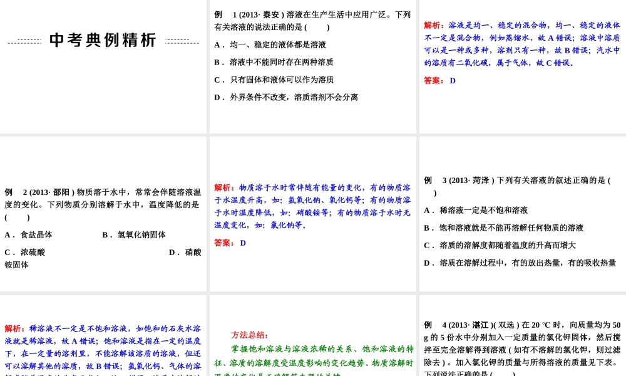
Task: Select option "A．均一、稳定的液体都是溶液"
Action: [270, 44]
